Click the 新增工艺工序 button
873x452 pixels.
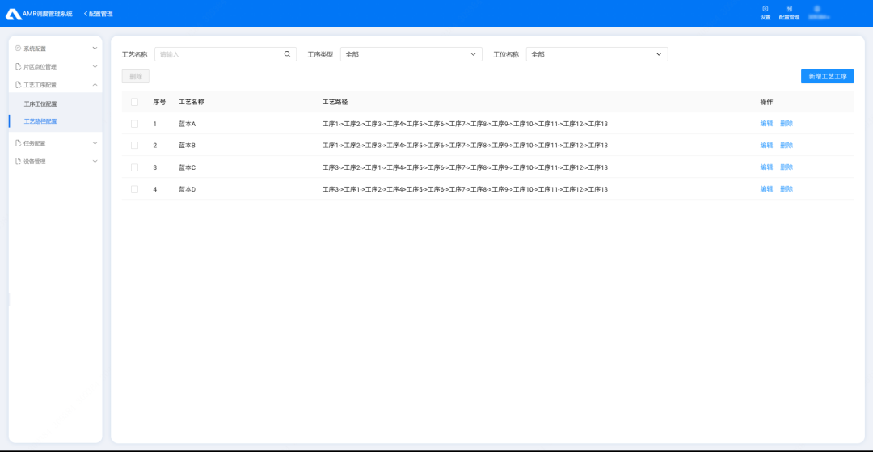[826, 76]
